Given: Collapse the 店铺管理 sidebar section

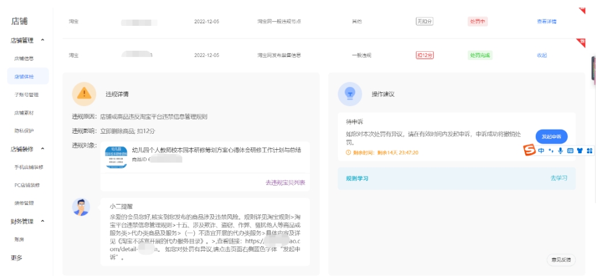Looking at the screenshot, I should 43,40.
